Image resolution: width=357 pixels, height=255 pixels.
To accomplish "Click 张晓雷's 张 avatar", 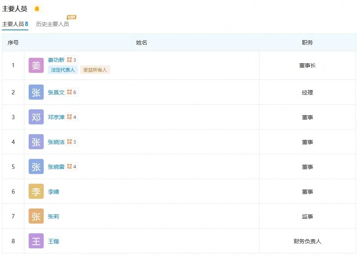I will pos(36,167).
